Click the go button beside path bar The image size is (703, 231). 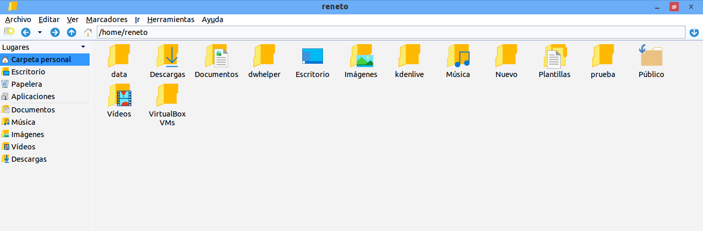[694, 32]
